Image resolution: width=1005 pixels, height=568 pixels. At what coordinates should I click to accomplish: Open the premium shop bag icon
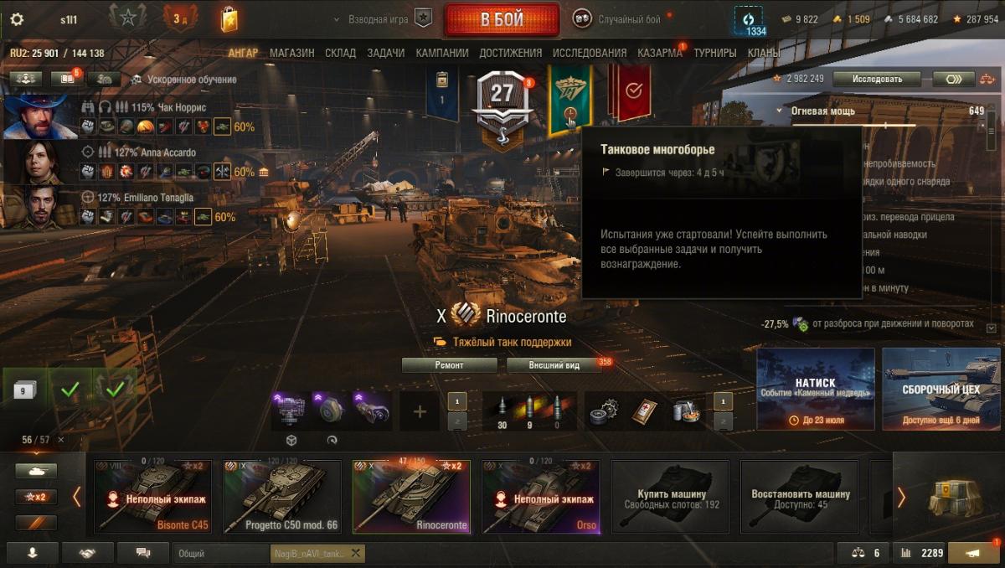(229, 18)
